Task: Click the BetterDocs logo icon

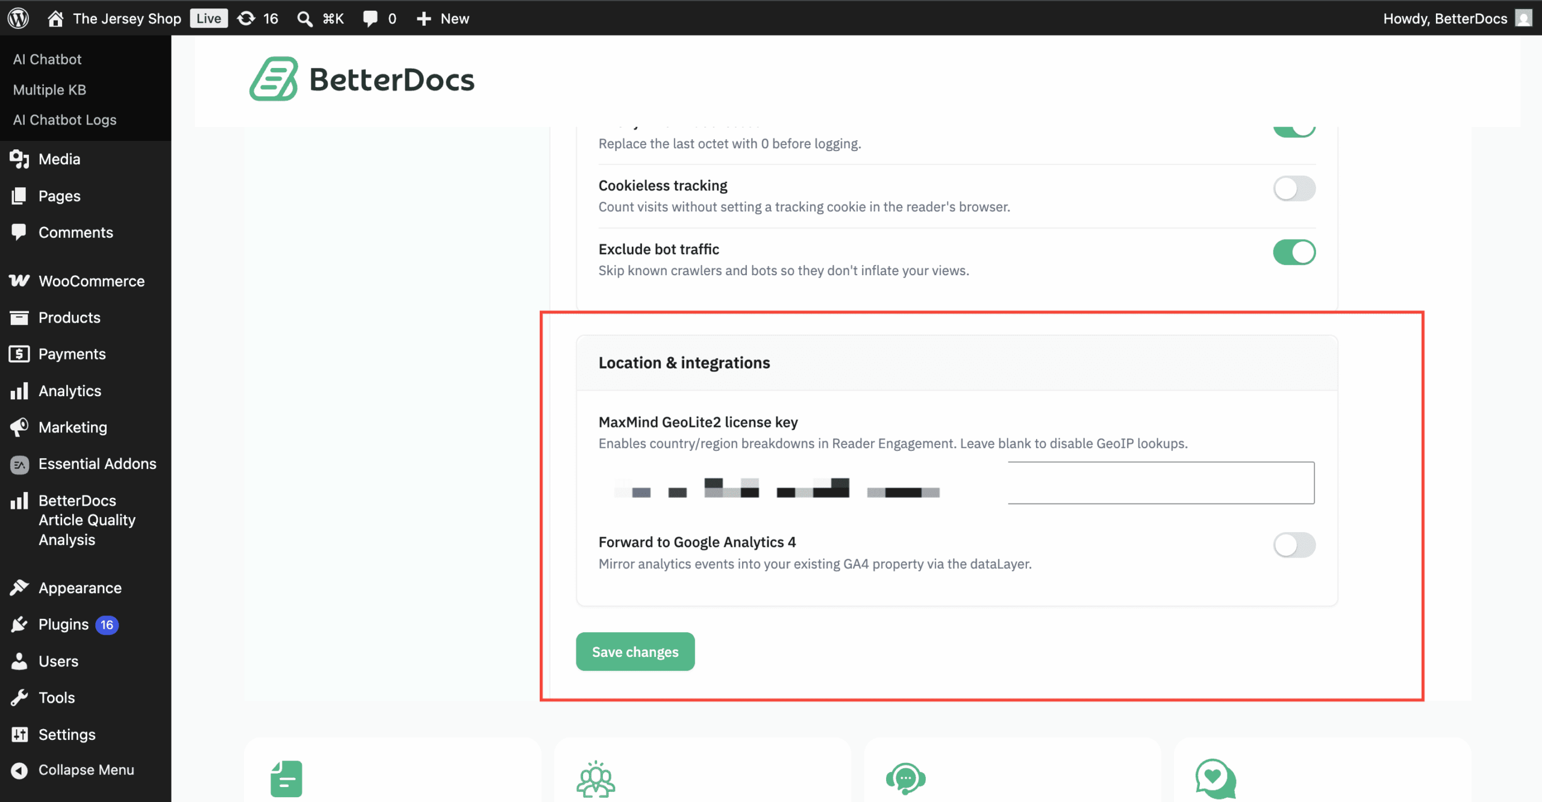Action: (x=274, y=79)
